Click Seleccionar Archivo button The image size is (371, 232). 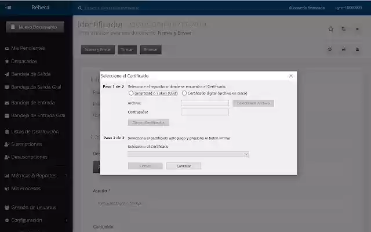[x=253, y=103]
